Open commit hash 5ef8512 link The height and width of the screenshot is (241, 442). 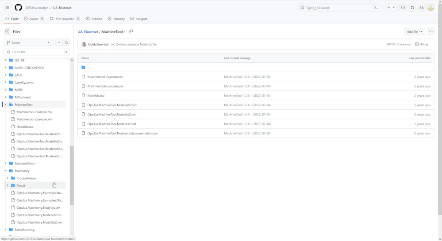[x=391, y=44]
